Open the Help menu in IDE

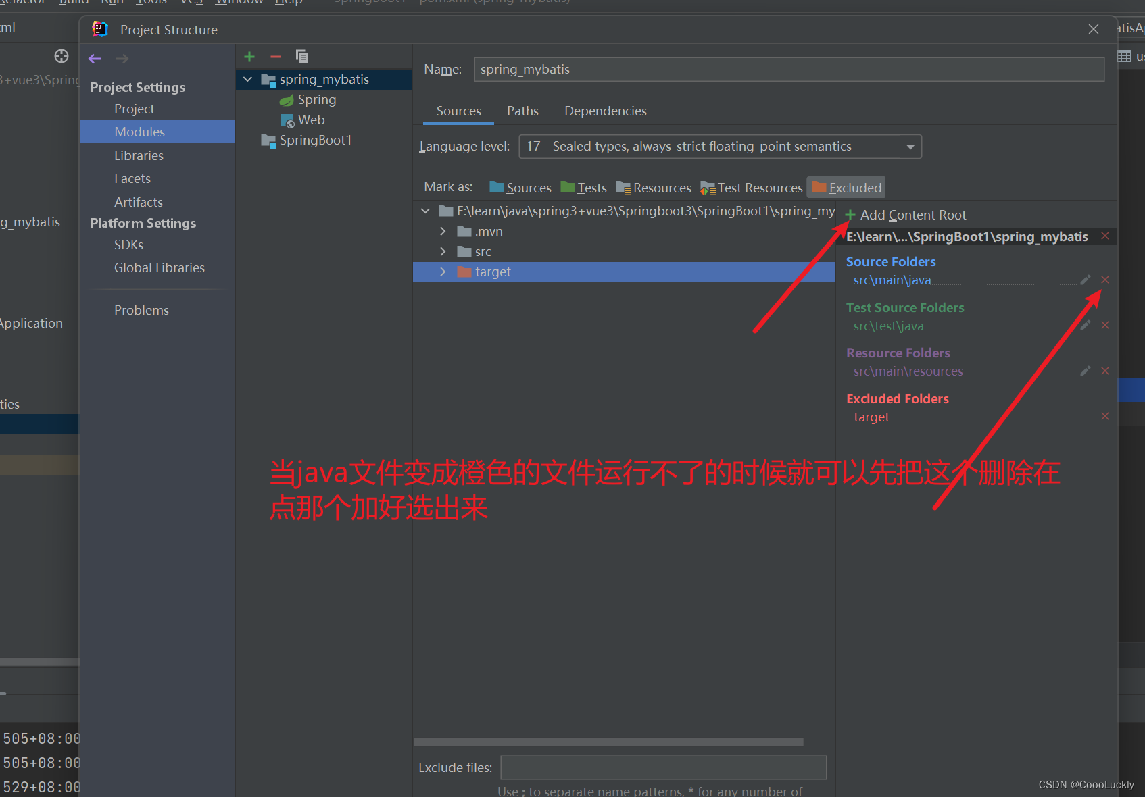tap(289, 2)
